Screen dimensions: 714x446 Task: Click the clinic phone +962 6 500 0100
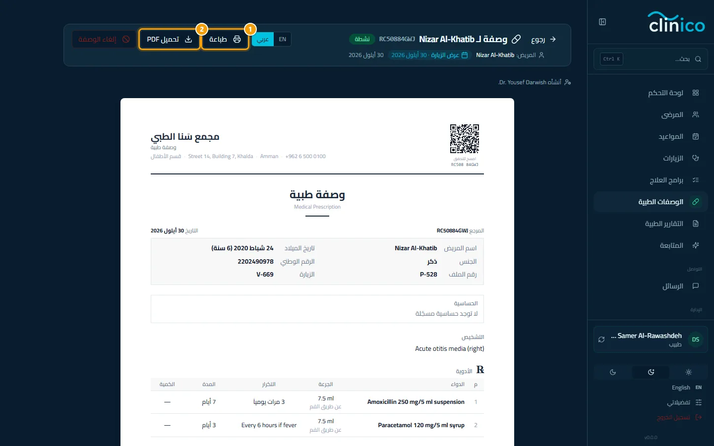tap(305, 157)
